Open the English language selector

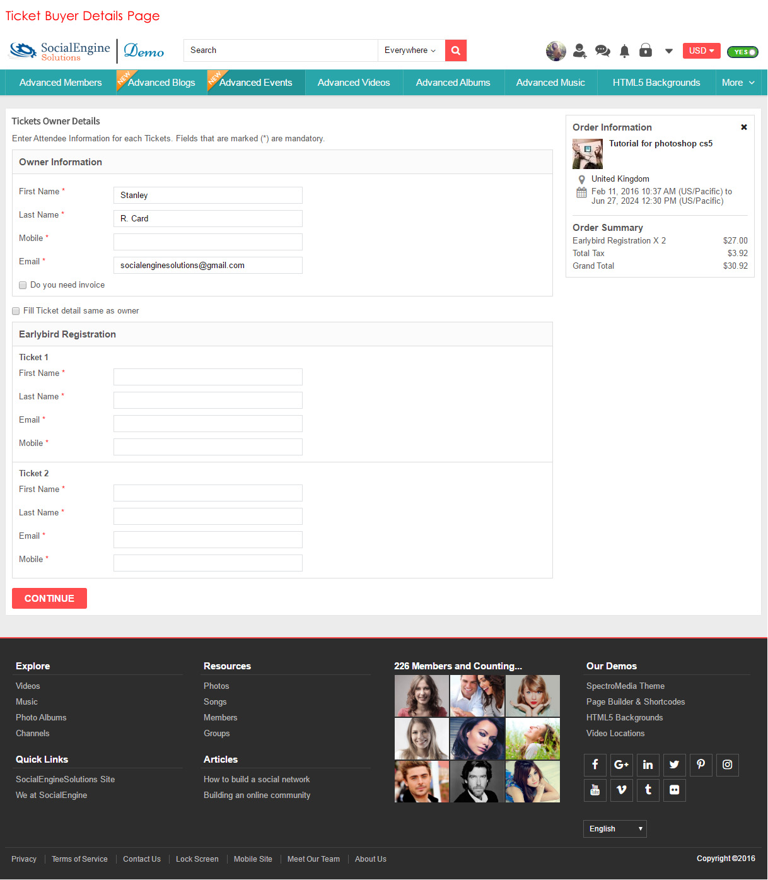(x=615, y=829)
